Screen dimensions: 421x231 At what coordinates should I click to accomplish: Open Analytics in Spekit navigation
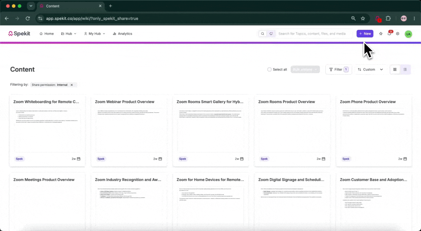(123, 34)
